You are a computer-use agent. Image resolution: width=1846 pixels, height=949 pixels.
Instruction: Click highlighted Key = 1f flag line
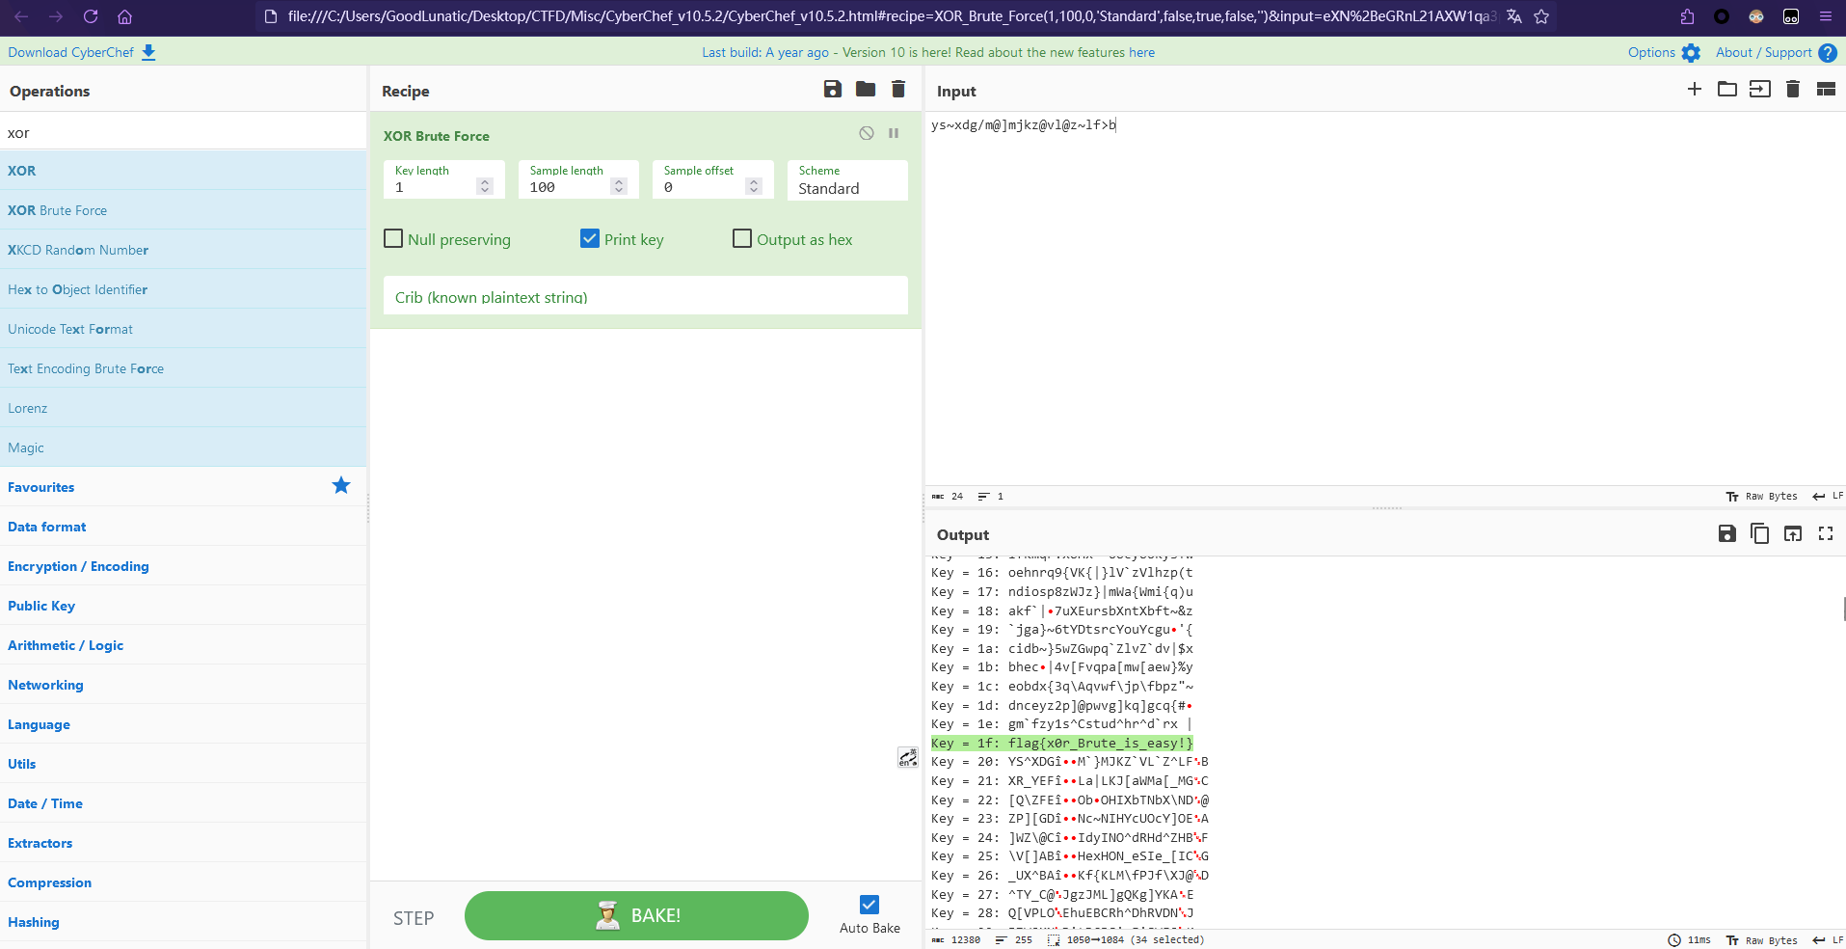coord(1062,743)
